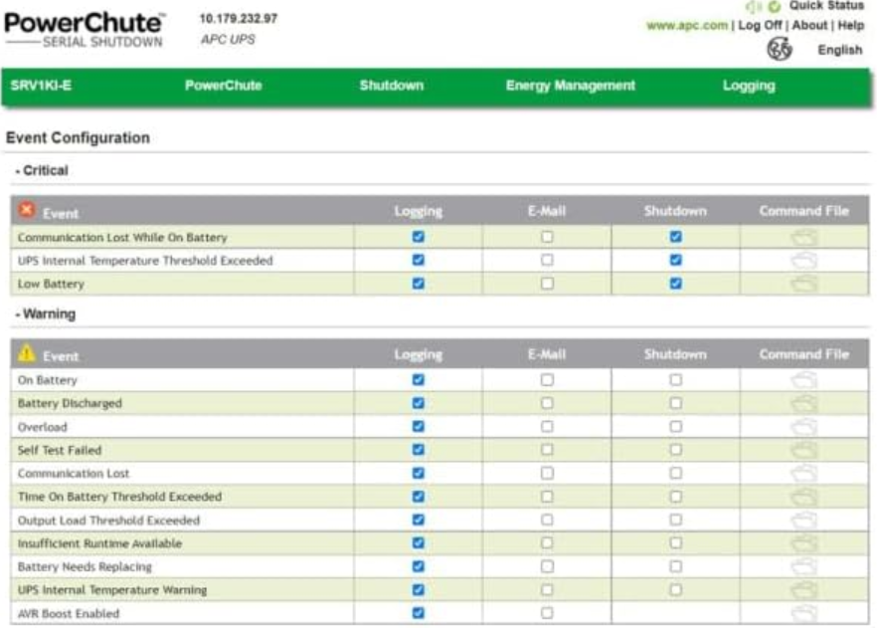Open the SRV1KI-E menu

(x=41, y=86)
